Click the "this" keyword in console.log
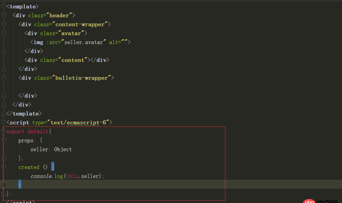This screenshot has width=342, height=203. 72,176
